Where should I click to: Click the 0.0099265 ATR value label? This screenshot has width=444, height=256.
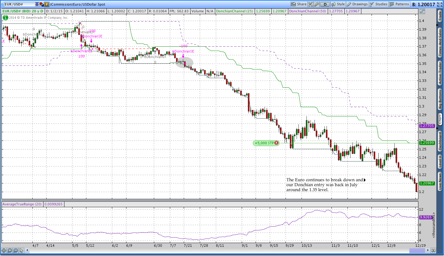54,204
